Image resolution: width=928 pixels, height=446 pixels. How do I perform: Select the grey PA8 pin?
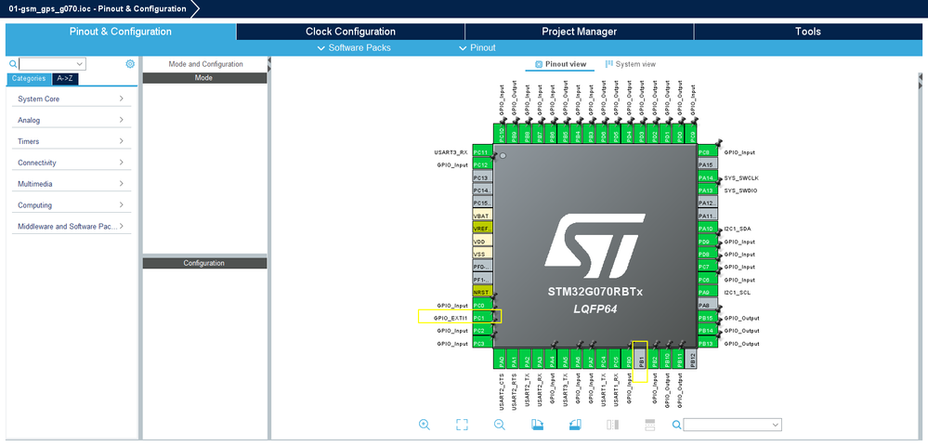point(708,305)
